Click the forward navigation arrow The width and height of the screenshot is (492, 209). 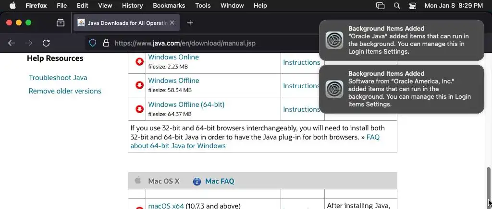point(29,43)
